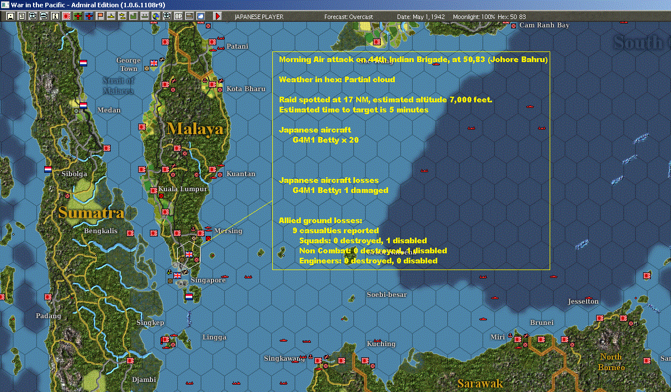Select red plane on blue background icon
The width and height of the screenshot is (671, 392).
89,16
